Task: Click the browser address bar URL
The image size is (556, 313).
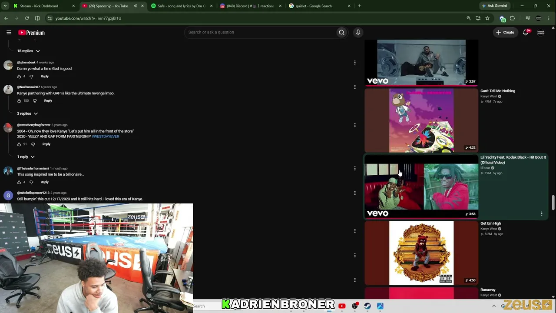Action: pyautogui.click(x=88, y=18)
